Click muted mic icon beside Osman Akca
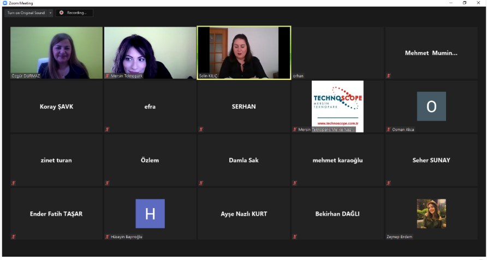 pos(388,129)
